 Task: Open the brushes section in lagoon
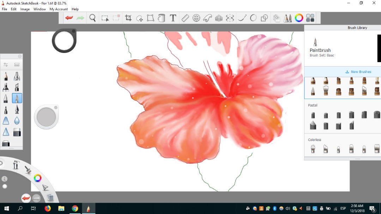point(28,170)
